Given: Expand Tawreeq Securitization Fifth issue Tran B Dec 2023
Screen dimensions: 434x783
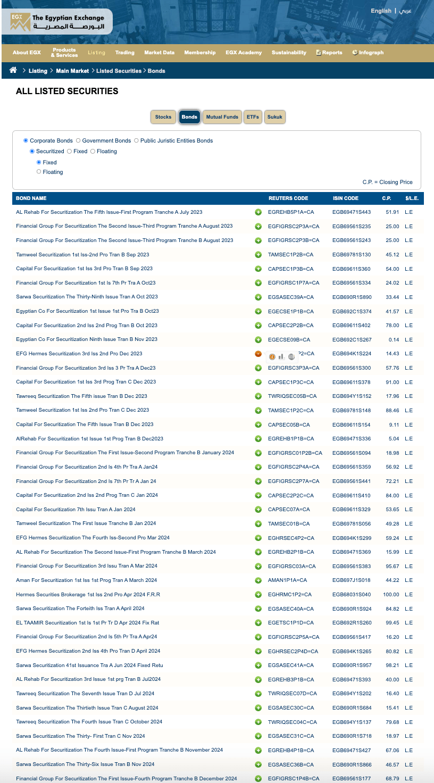Looking at the screenshot, I should tap(258, 396).
